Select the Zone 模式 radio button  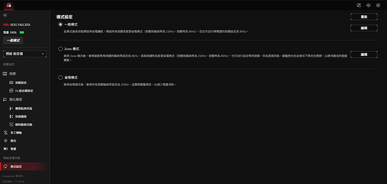pyautogui.click(x=60, y=49)
